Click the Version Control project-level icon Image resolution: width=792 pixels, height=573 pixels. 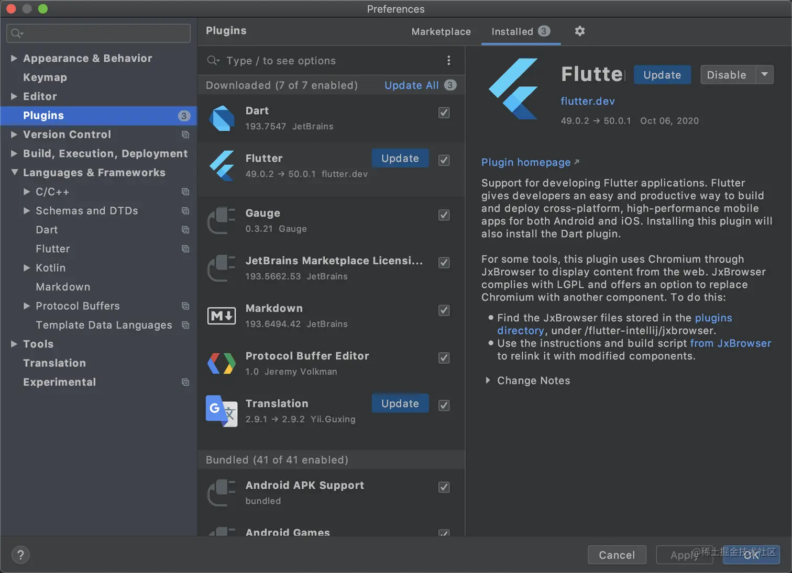pos(185,134)
